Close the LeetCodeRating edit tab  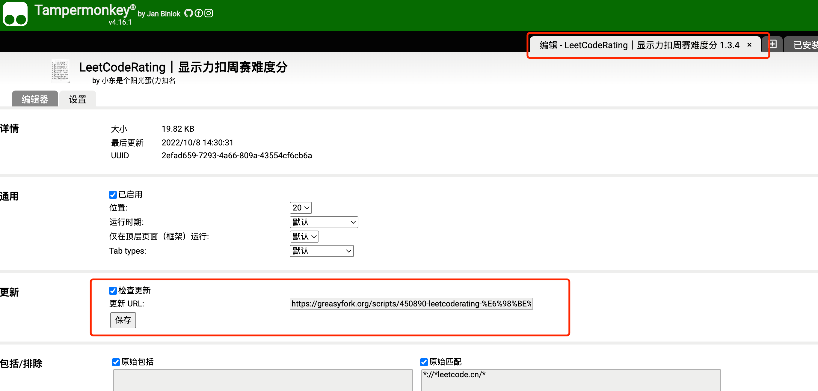(x=749, y=45)
